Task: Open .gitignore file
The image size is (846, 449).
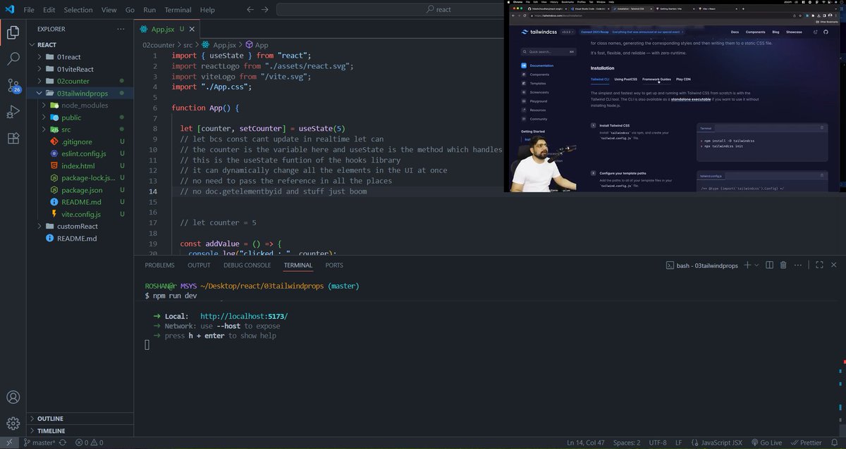Action: [76, 141]
